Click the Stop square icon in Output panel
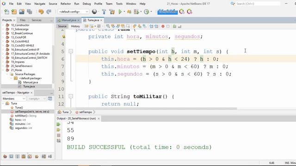The width and height of the screenshot is (296, 166). pos(59,135)
